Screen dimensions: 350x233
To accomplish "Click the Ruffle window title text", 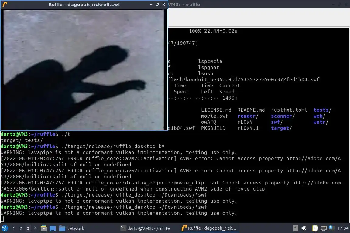I will coord(84,5).
